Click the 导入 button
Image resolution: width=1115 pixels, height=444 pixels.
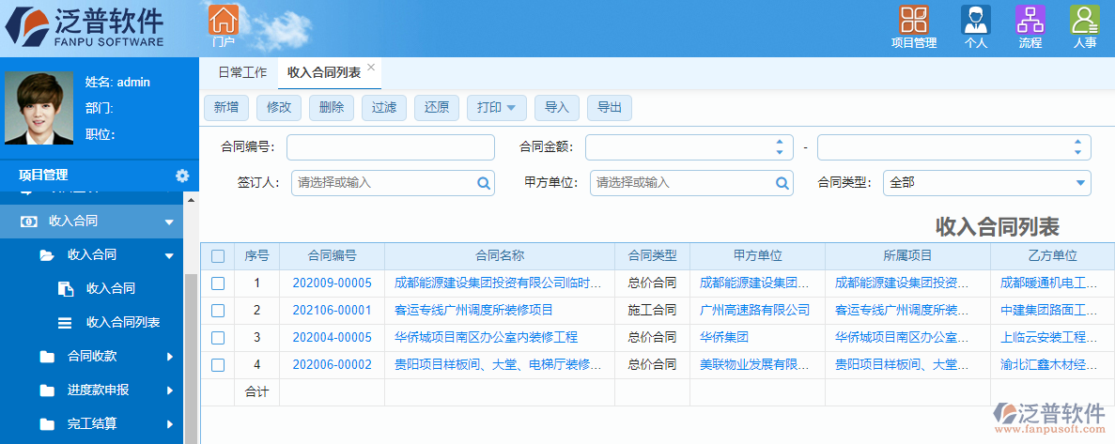pyautogui.click(x=557, y=108)
